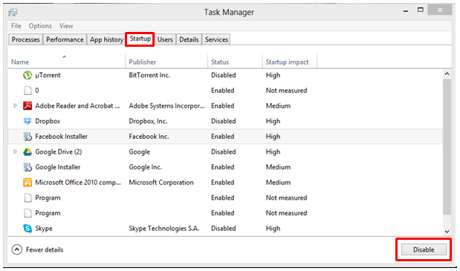This screenshot has height=271, width=460.
Task: Click the Disabled status of µTorrent
Action: pos(224,75)
